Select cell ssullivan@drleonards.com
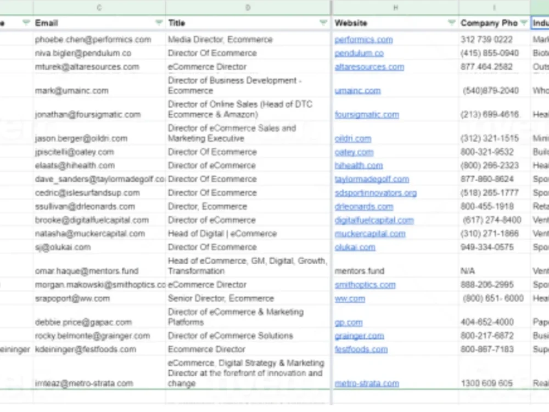Image resolution: width=549 pixels, height=412 pixels. [99, 207]
